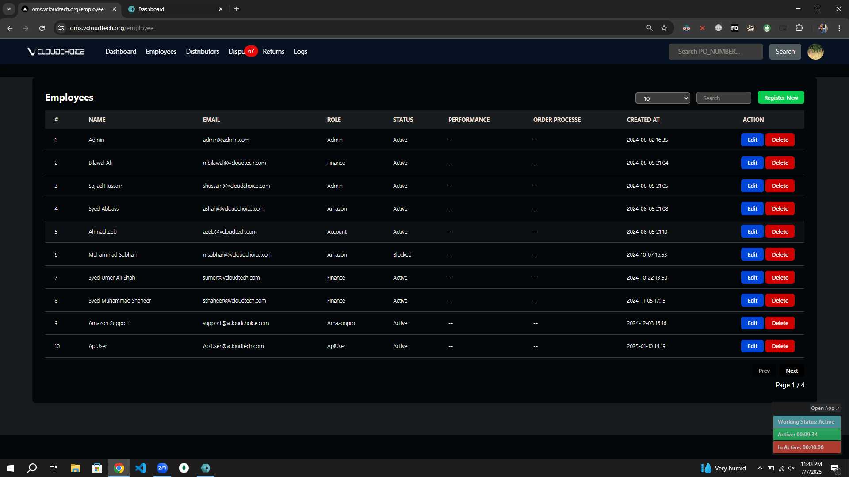The height and width of the screenshot is (477, 849).
Task: Click Open App link in tracker widget
Action: click(x=825, y=408)
